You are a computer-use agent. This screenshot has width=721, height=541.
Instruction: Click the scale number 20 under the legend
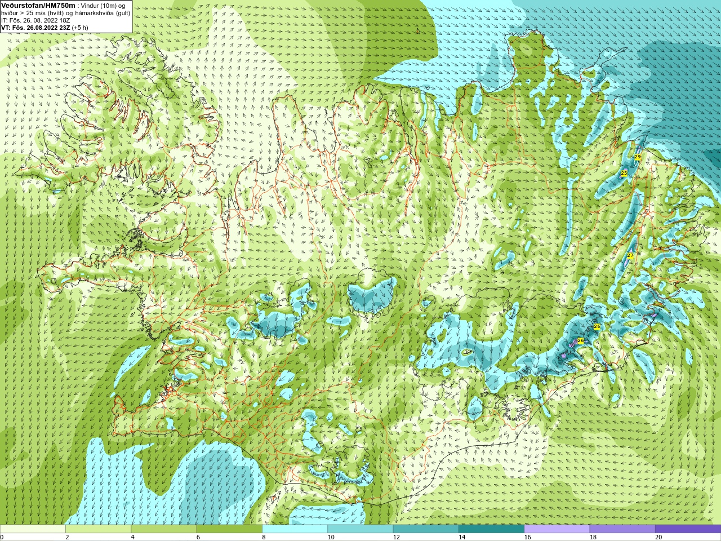(x=658, y=537)
